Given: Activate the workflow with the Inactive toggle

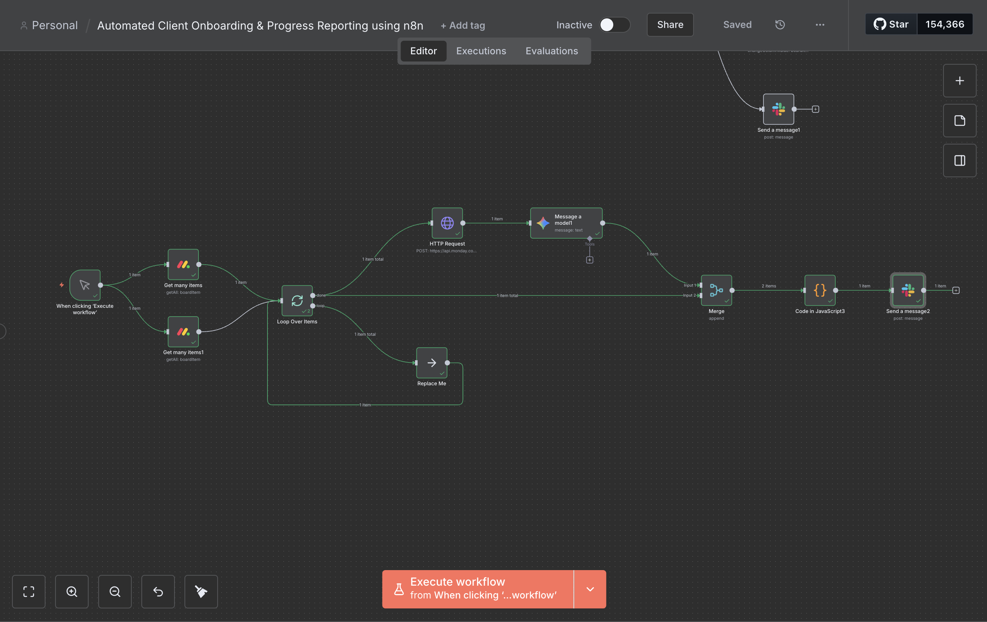Looking at the screenshot, I should 614,25.
